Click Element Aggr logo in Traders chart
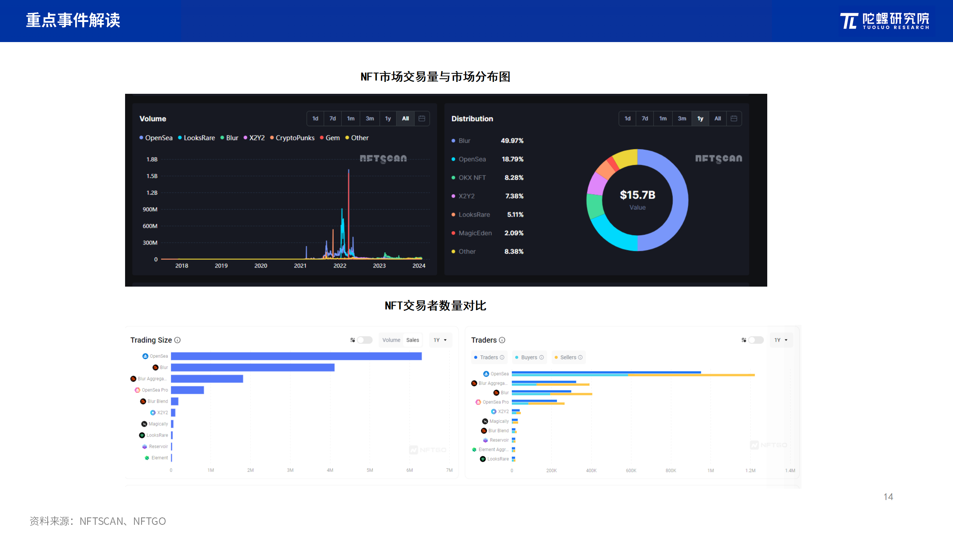Viewport: 953px width, 536px height. pyautogui.click(x=474, y=450)
